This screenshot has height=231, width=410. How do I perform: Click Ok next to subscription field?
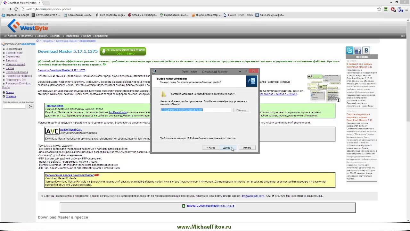click(30, 106)
